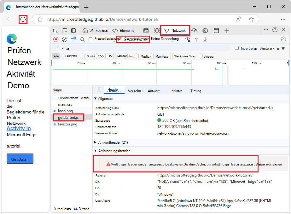Open the Application tool icon

[216, 31]
